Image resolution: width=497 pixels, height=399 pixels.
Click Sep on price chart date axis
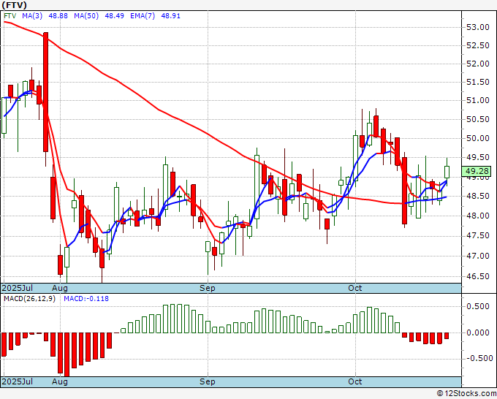coord(208,288)
